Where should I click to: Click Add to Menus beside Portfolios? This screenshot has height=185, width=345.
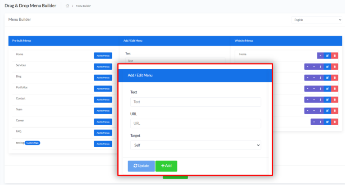[x=103, y=89]
